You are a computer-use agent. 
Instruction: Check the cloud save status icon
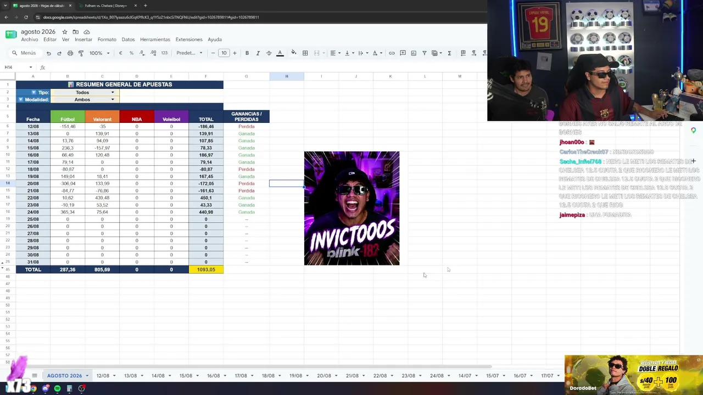pos(87,32)
